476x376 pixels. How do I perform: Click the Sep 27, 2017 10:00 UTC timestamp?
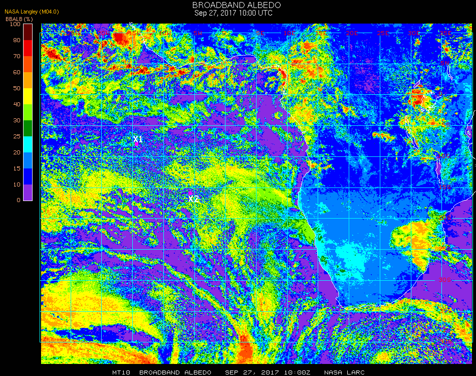tap(233, 13)
